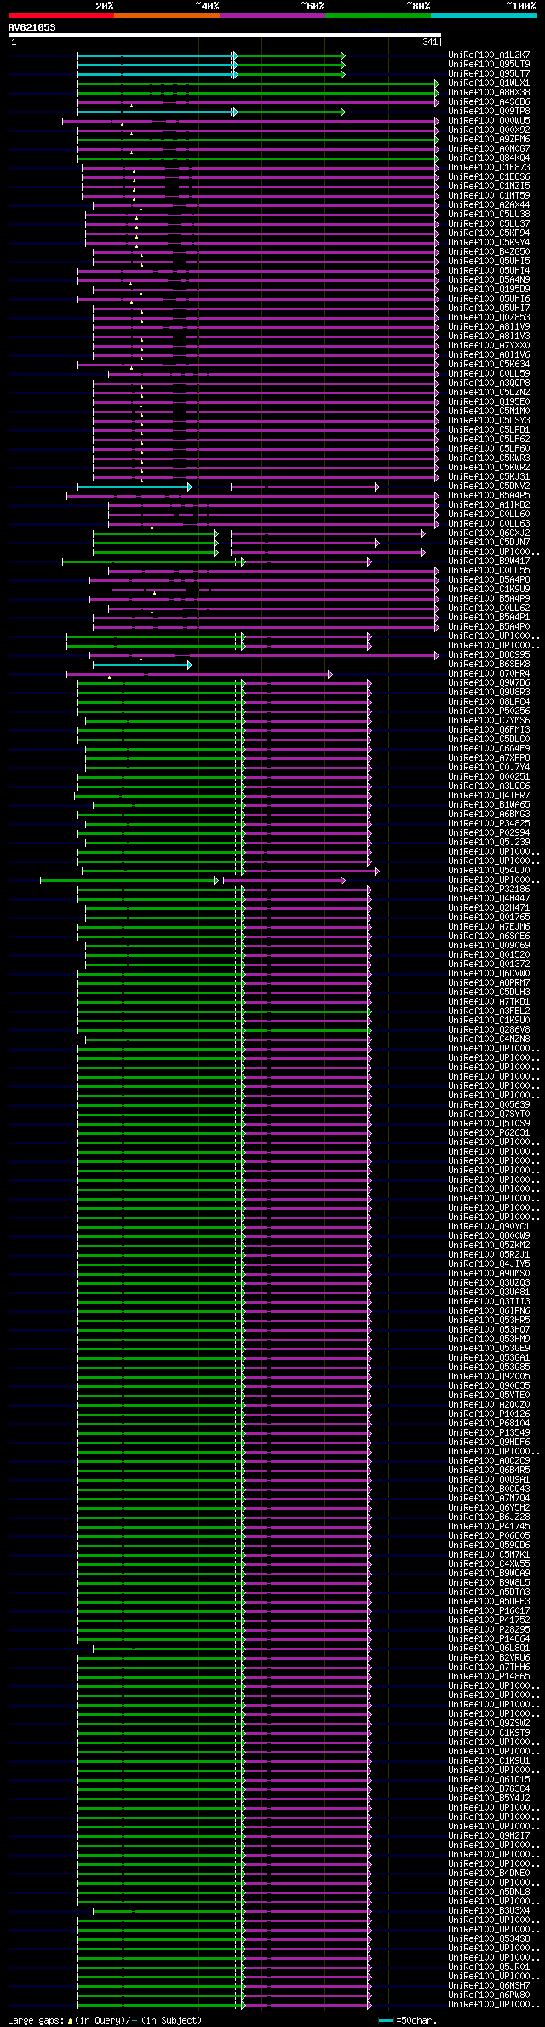Select the UniRef100_Q00X92 label
545x2027 pixels.
(x=489, y=130)
